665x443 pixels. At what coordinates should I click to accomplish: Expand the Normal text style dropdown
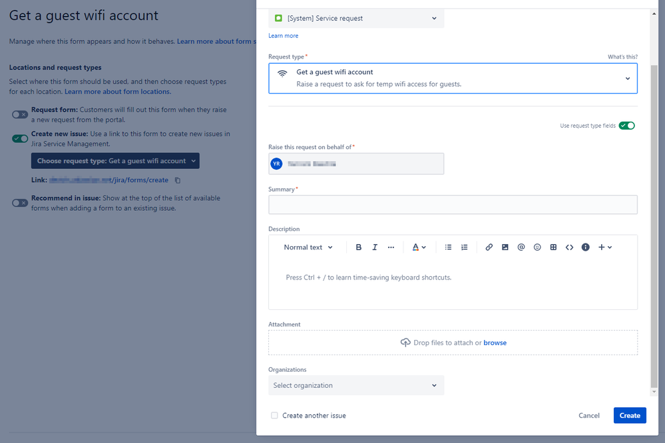pos(306,247)
